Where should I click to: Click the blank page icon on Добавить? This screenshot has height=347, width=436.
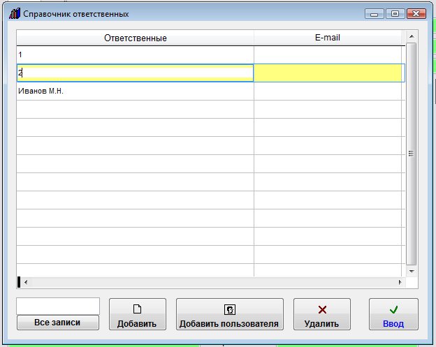coord(138,309)
